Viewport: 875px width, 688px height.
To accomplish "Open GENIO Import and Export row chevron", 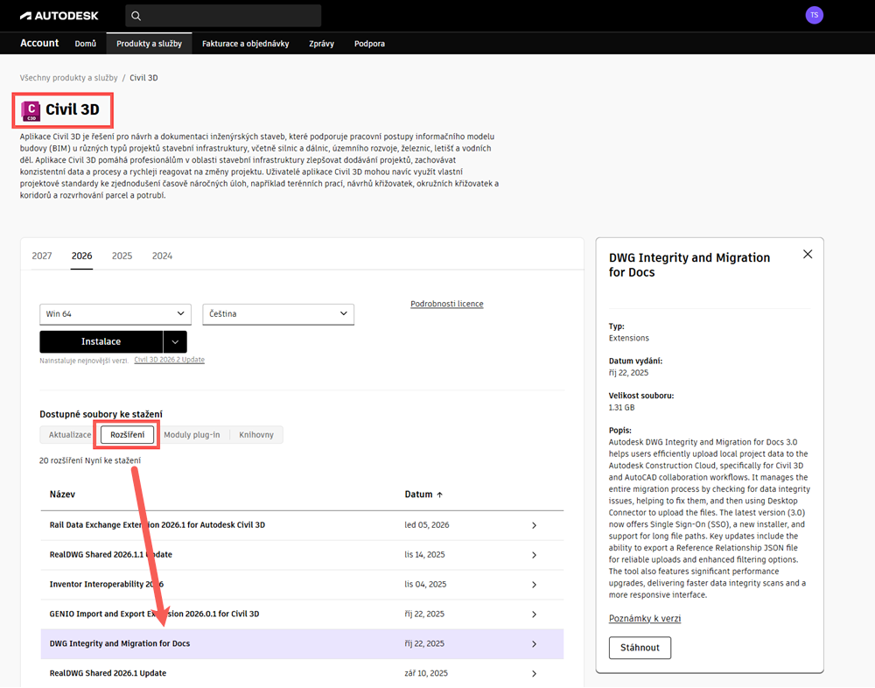I will tap(534, 614).
